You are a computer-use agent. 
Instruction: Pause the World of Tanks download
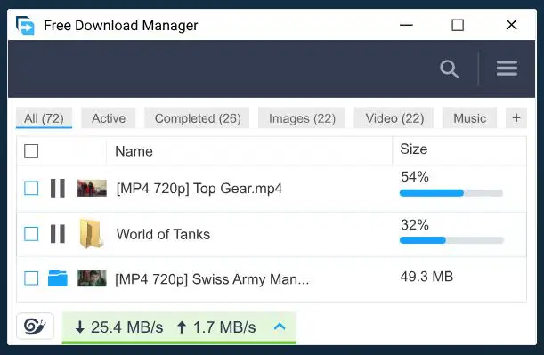58,234
